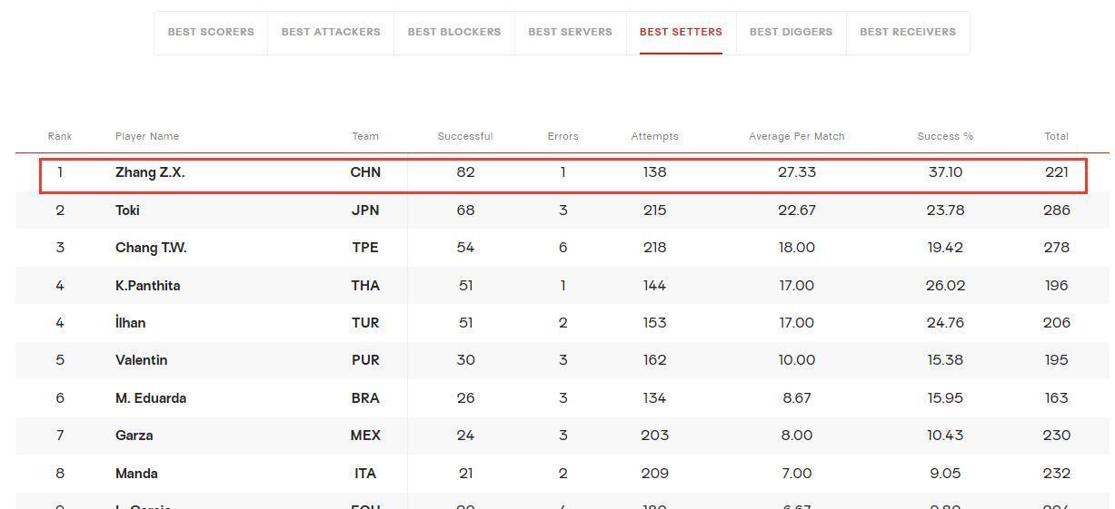
Task: Click the Successful column header
Action: point(465,136)
